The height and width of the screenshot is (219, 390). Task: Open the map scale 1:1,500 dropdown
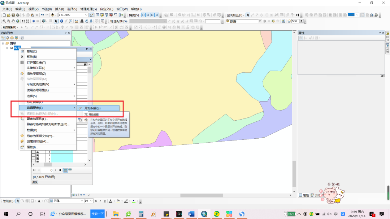(86, 15)
